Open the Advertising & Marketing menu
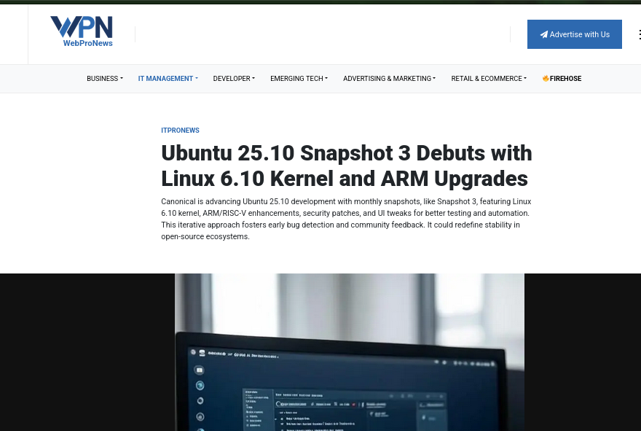 [x=389, y=78]
